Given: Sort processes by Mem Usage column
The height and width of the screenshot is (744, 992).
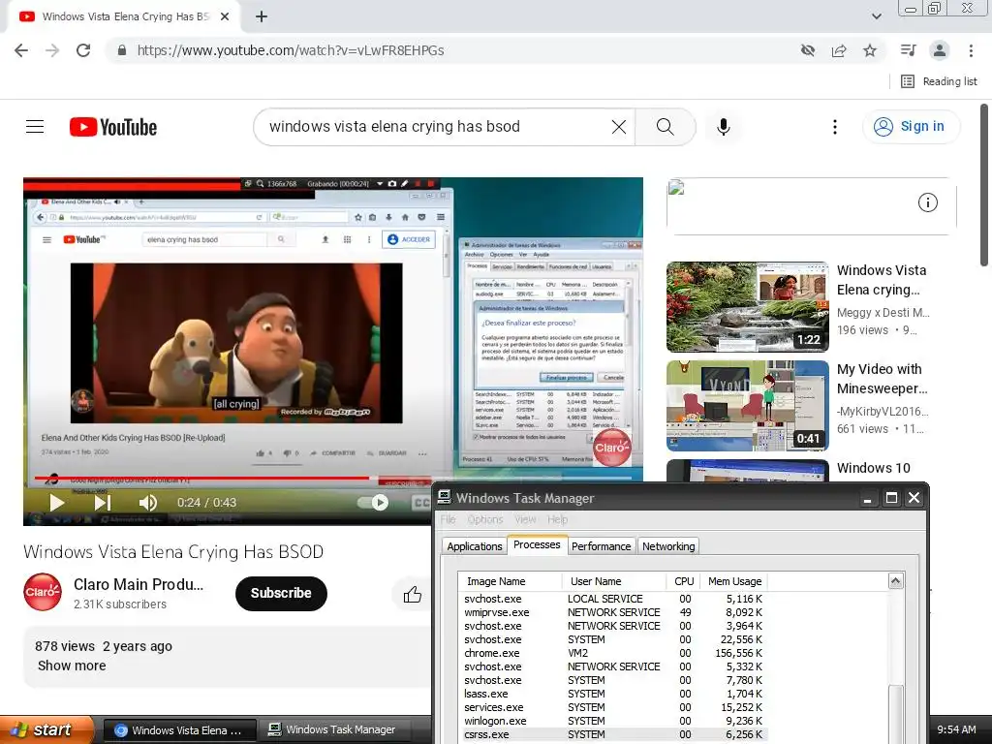Looking at the screenshot, I should (x=734, y=581).
